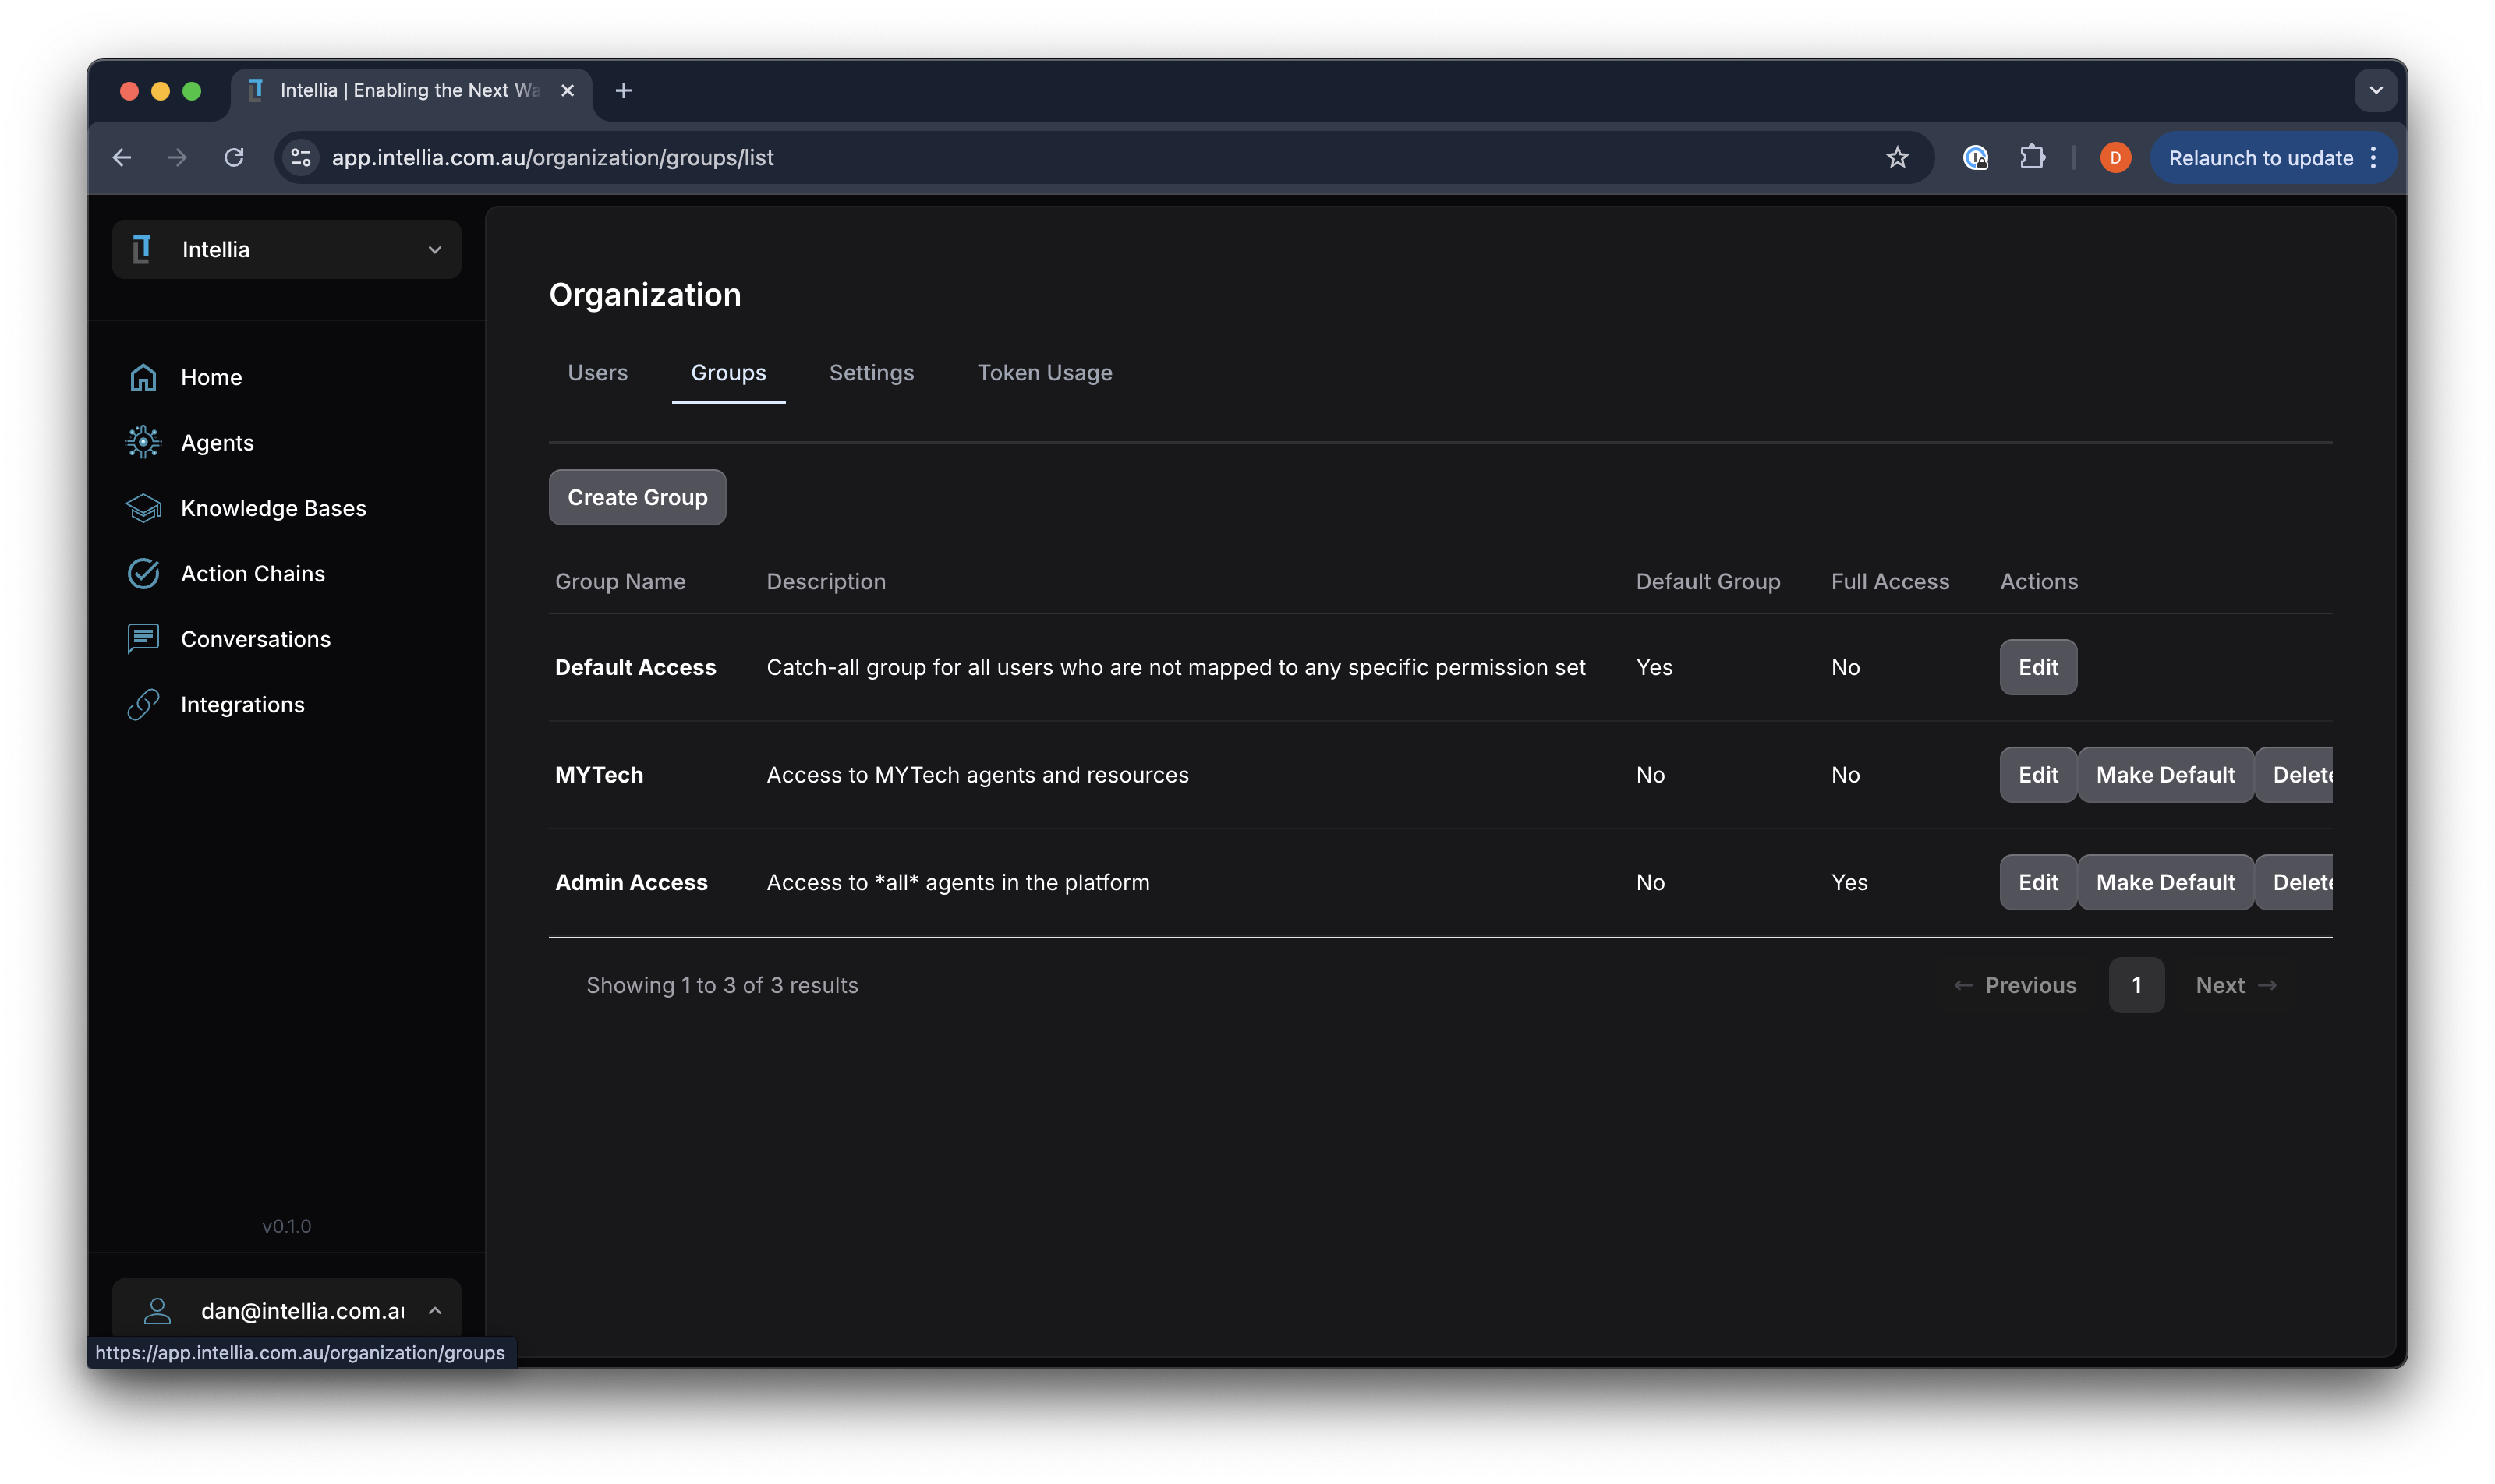This screenshot has width=2495, height=1484.
Task: Open the Extensions puzzle icon
Action: pyautogui.click(x=2032, y=157)
